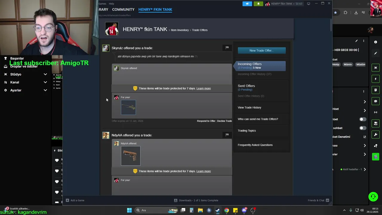Open Steam VR/Big Picture display icon
This screenshot has height=215, width=382.
309,4
